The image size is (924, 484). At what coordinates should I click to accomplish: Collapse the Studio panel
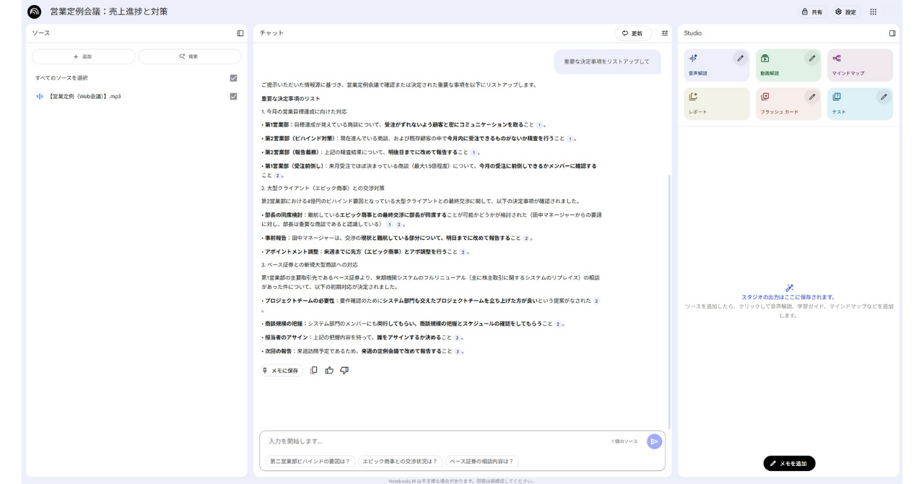coord(892,33)
